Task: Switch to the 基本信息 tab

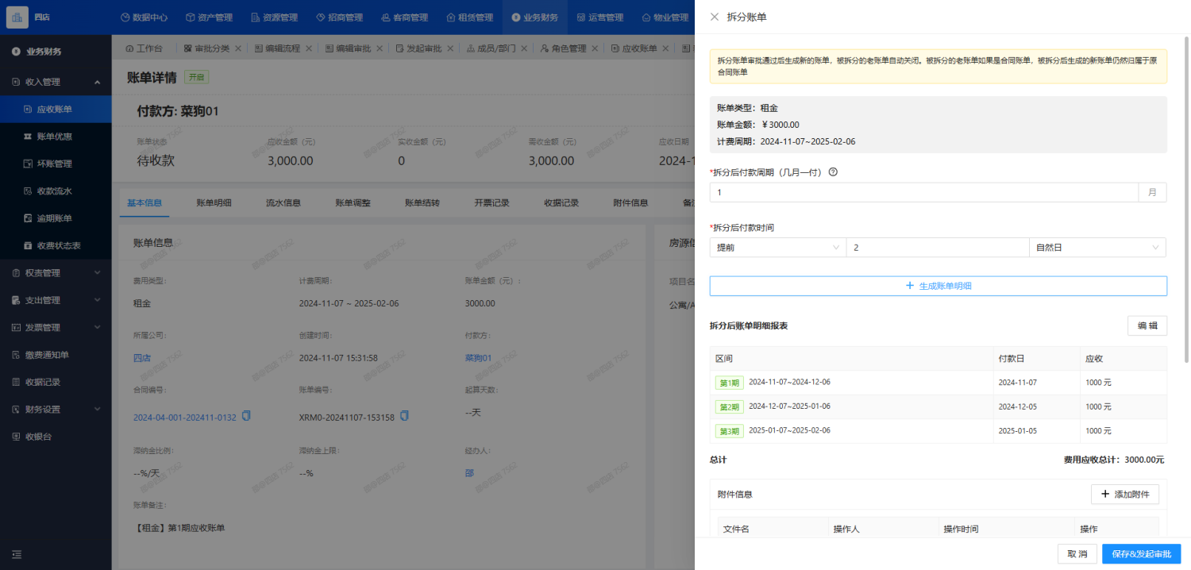Action: click(x=145, y=202)
